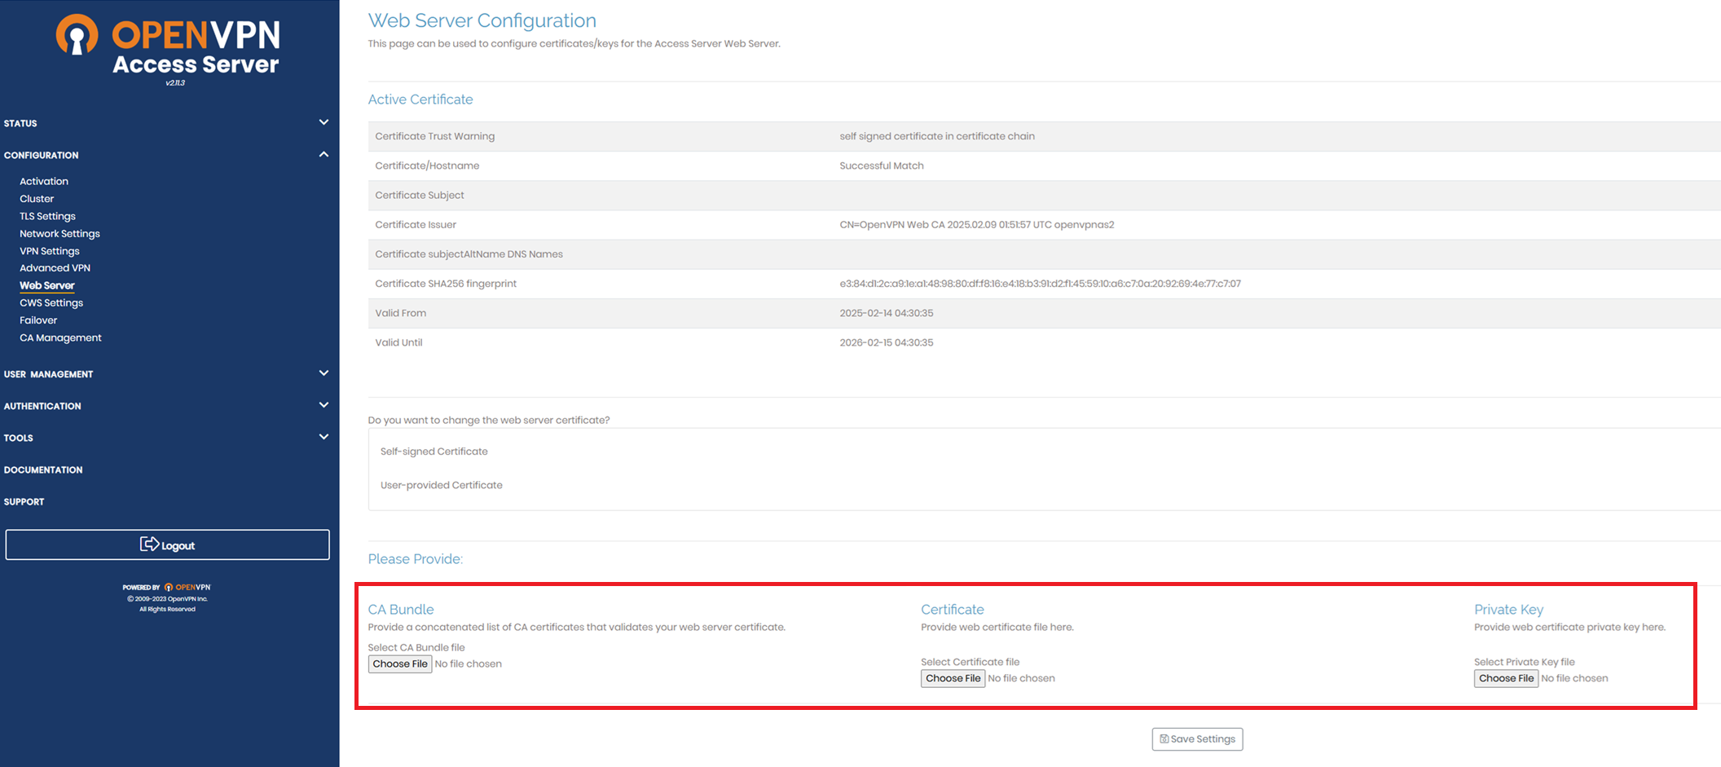The width and height of the screenshot is (1721, 767).
Task: Open the Failover page
Action: tap(38, 320)
